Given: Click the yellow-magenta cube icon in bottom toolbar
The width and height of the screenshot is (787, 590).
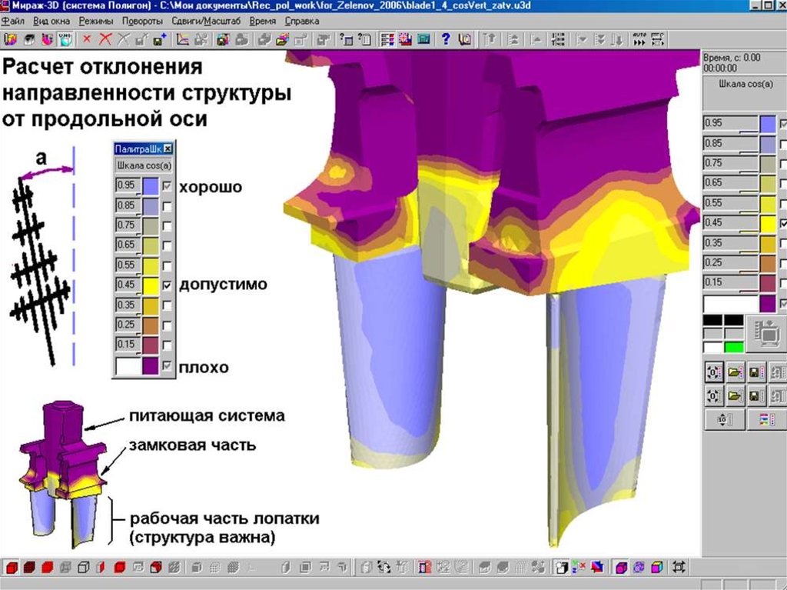Looking at the screenshot, I should pos(657,568).
